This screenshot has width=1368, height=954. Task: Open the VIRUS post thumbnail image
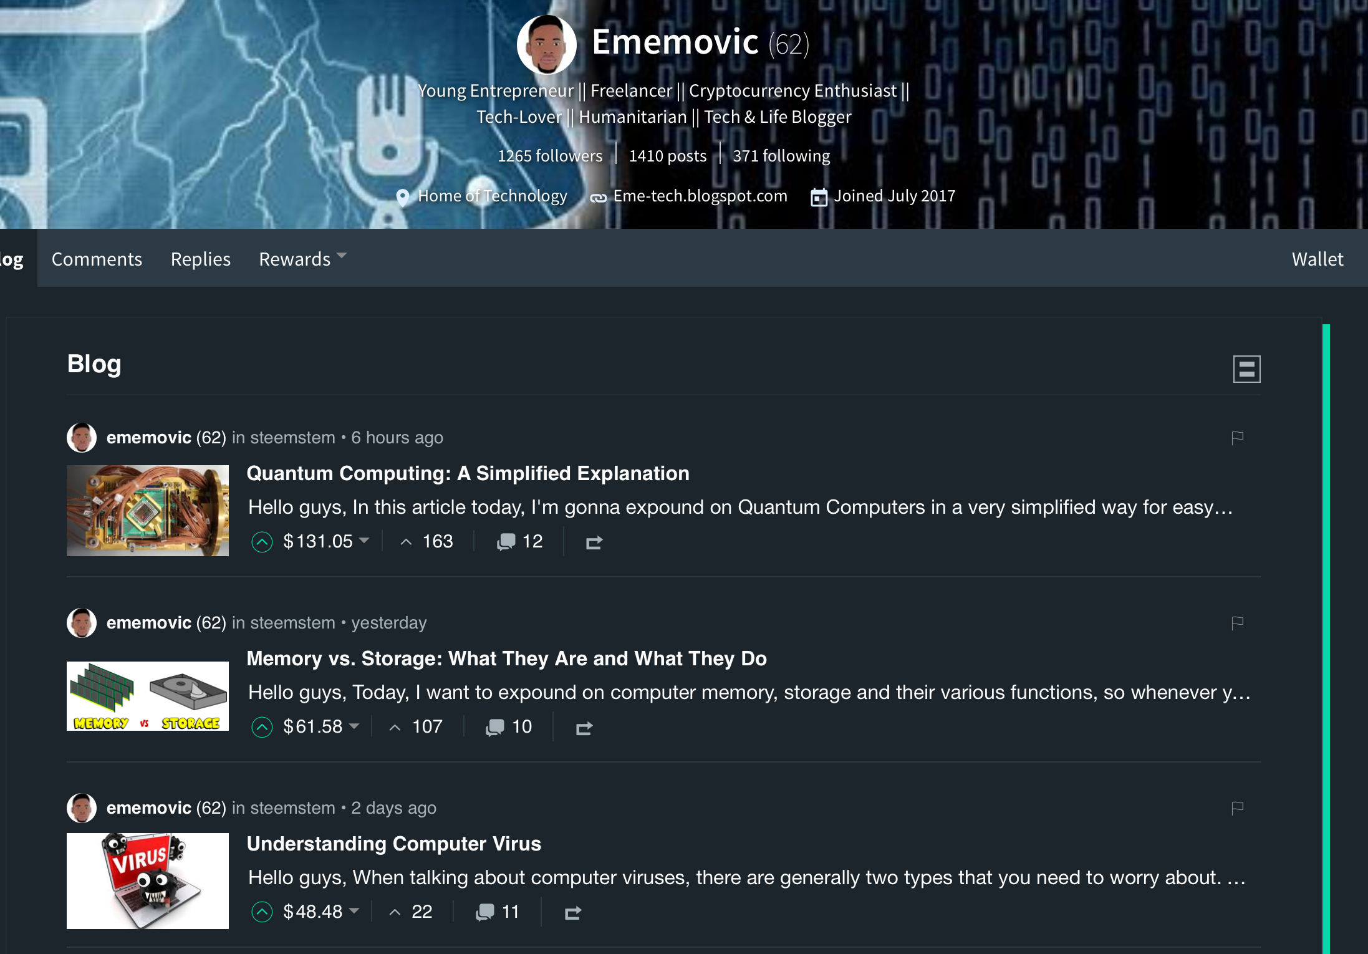click(148, 880)
